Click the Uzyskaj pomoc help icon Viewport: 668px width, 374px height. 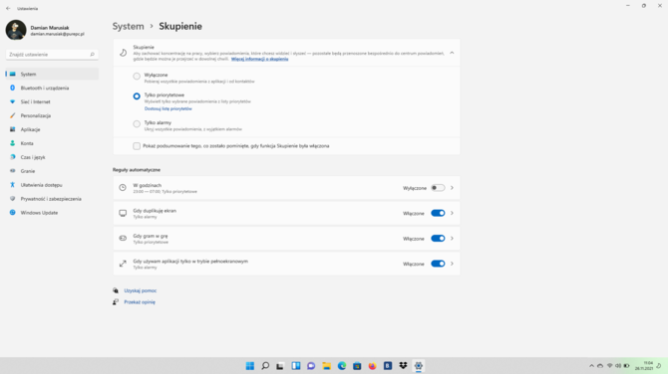[x=116, y=290]
